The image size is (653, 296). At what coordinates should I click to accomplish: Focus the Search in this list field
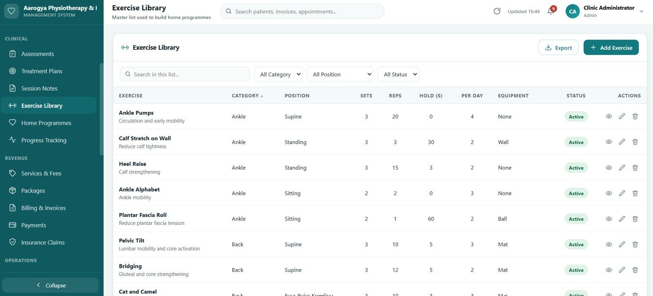(185, 74)
